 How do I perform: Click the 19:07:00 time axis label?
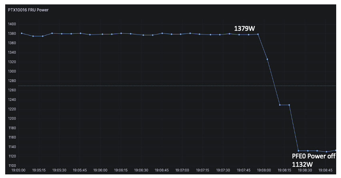[x=182, y=170]
